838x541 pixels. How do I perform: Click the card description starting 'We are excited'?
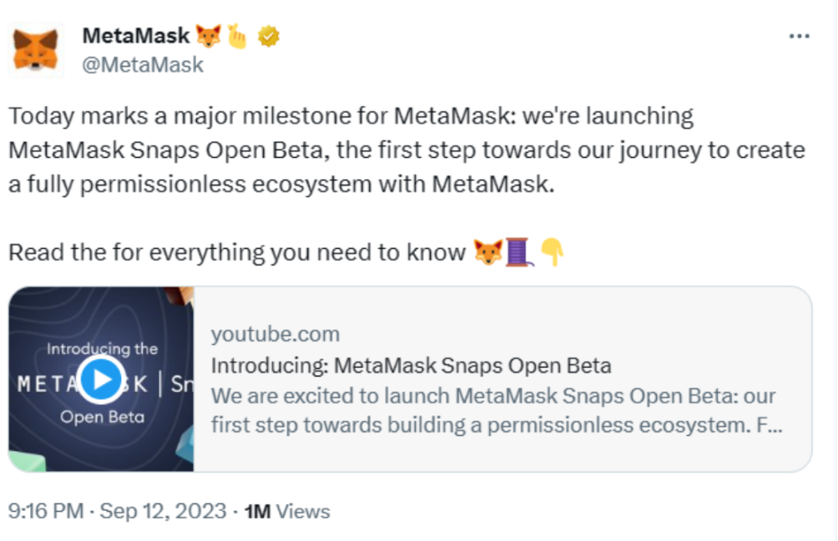pos(496,410)
